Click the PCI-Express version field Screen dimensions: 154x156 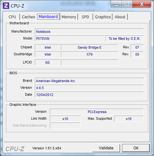(x=97, y=112)
